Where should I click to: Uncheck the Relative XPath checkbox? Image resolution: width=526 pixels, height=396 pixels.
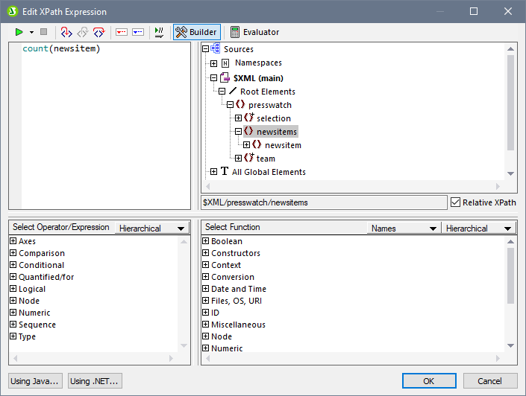click(456, 202)
